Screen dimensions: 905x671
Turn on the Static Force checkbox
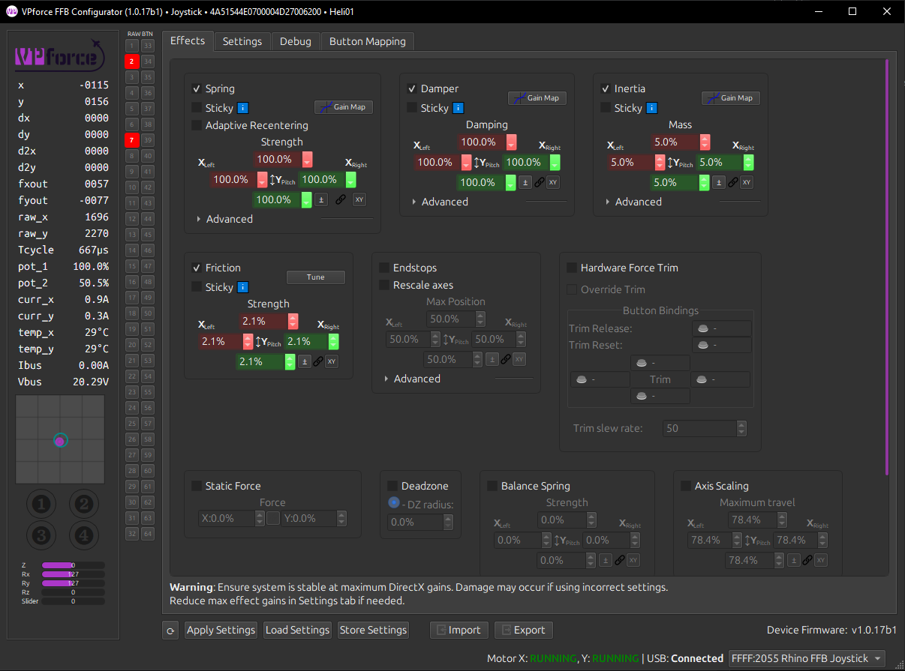(197, 486)
